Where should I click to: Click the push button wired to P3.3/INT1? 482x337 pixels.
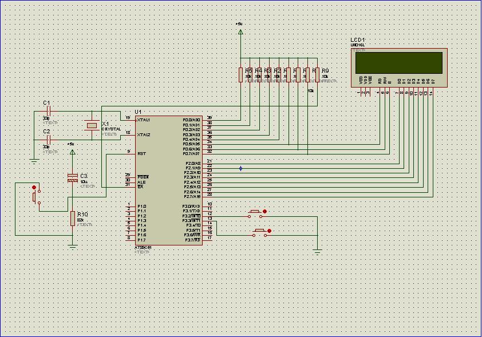261,233
